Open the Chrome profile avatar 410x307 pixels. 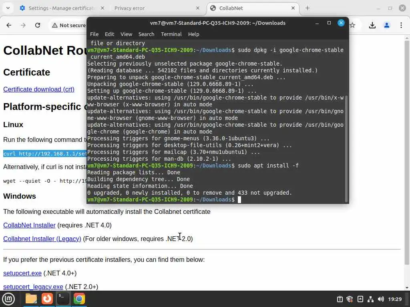tap(387, 25)
